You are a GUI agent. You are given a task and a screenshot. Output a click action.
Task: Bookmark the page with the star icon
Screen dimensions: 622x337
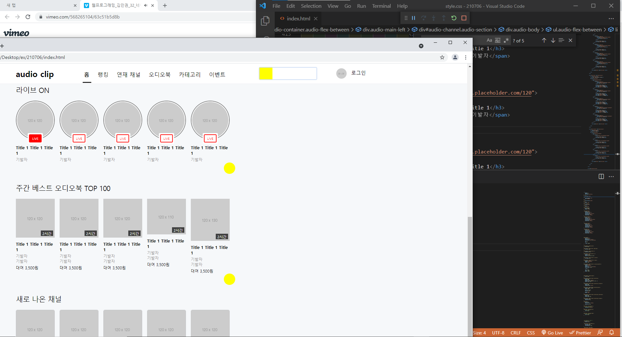[x=442, y=57]
